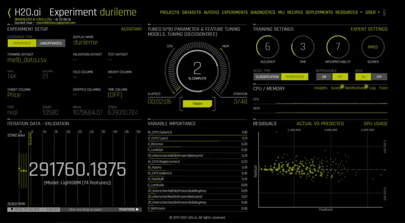Open the PROJECTS menu
Viewport: 405px width, 223px height.
[x=170, y=13]
